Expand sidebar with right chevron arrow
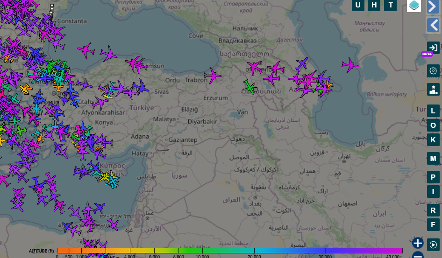The width and height of the screenshot is (442, 258). pyautogui.click(x=433, y=7)
